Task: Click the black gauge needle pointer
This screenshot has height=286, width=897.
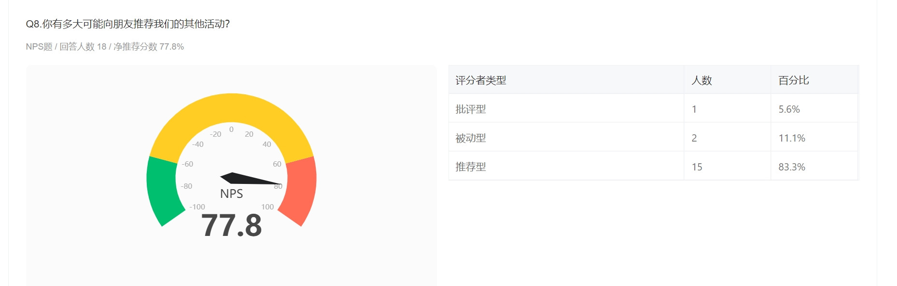Action: coord(250,179)
